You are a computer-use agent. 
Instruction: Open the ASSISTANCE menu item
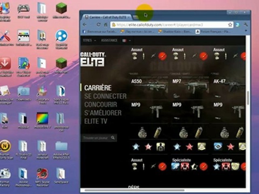click(109, 40)
